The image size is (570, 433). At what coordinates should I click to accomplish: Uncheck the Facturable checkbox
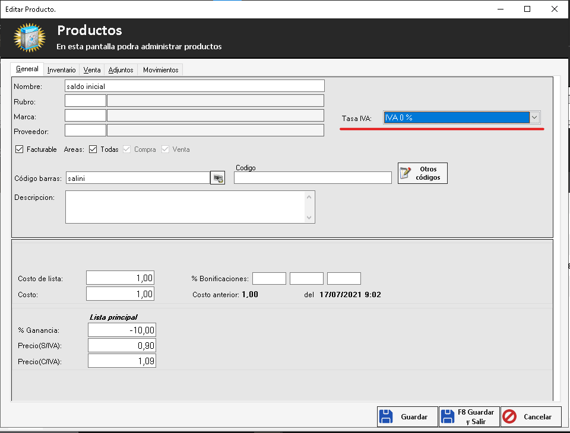click(x=19, y=149)
